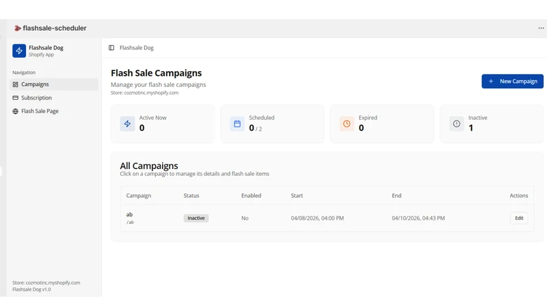Click the Campaign column header

click(139, 196)
